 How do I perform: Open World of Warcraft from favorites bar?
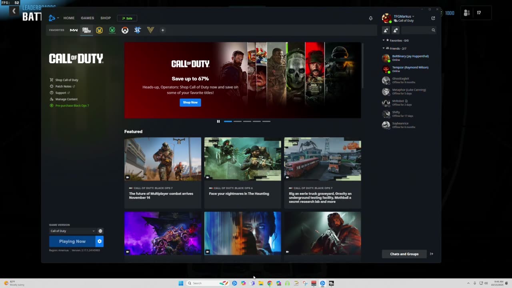99,30
